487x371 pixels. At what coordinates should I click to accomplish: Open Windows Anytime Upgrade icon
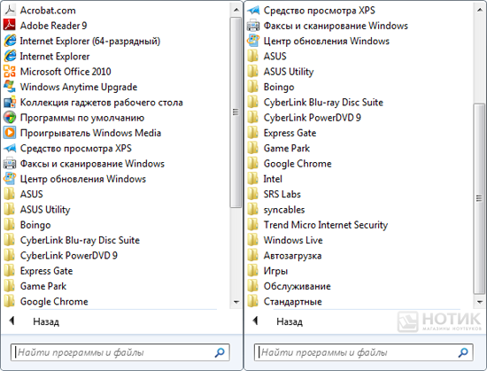[x=10, y=87]
